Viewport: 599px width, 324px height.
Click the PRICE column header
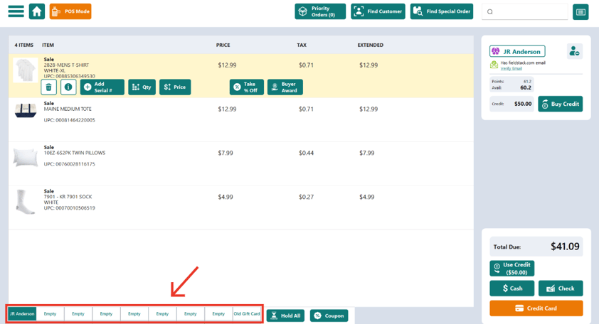(223, 45)
